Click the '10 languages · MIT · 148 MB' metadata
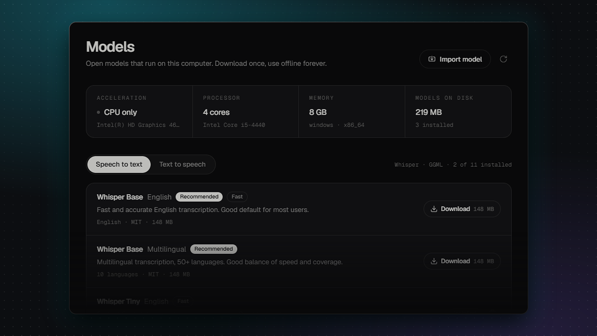 point(143,274)
